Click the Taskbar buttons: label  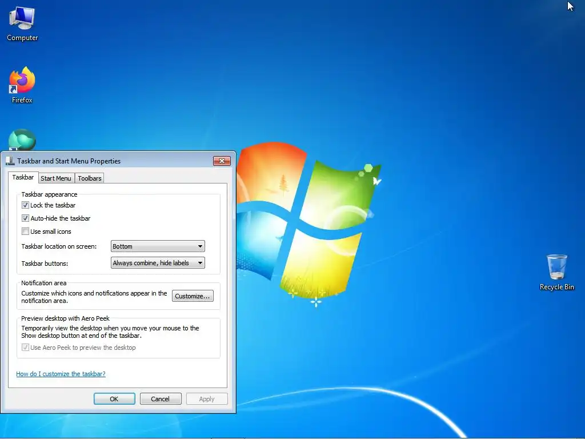click(x=45, y=263)
